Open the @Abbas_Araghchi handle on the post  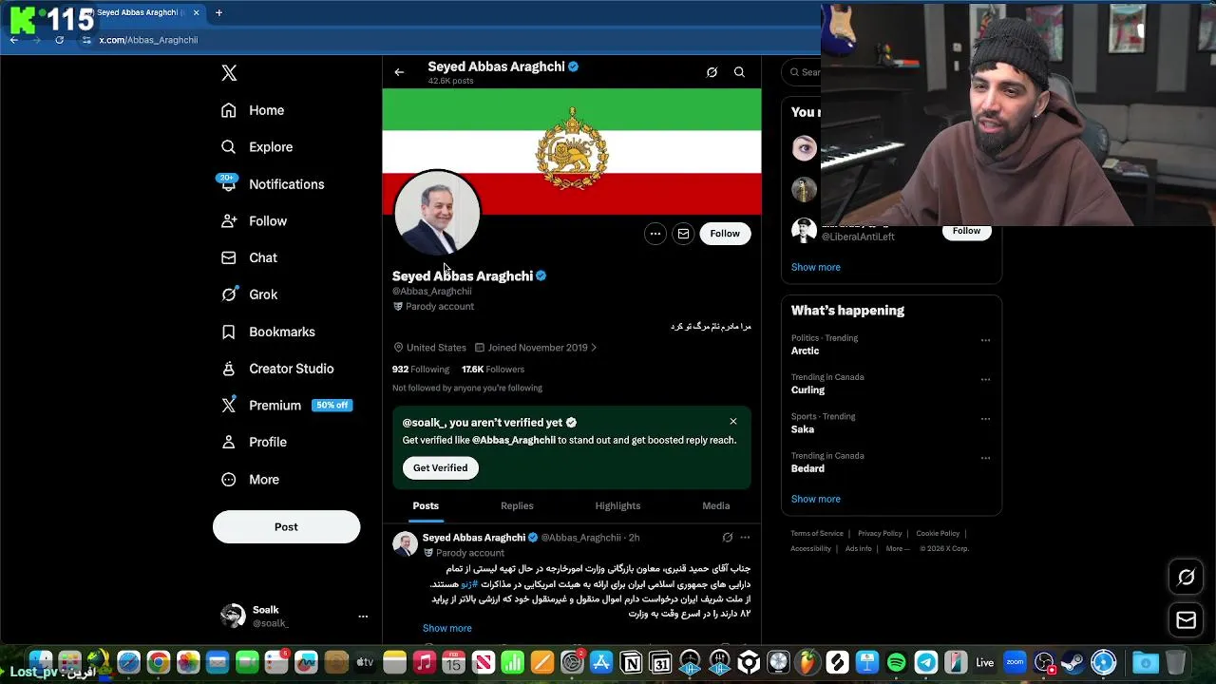[580, 538]
